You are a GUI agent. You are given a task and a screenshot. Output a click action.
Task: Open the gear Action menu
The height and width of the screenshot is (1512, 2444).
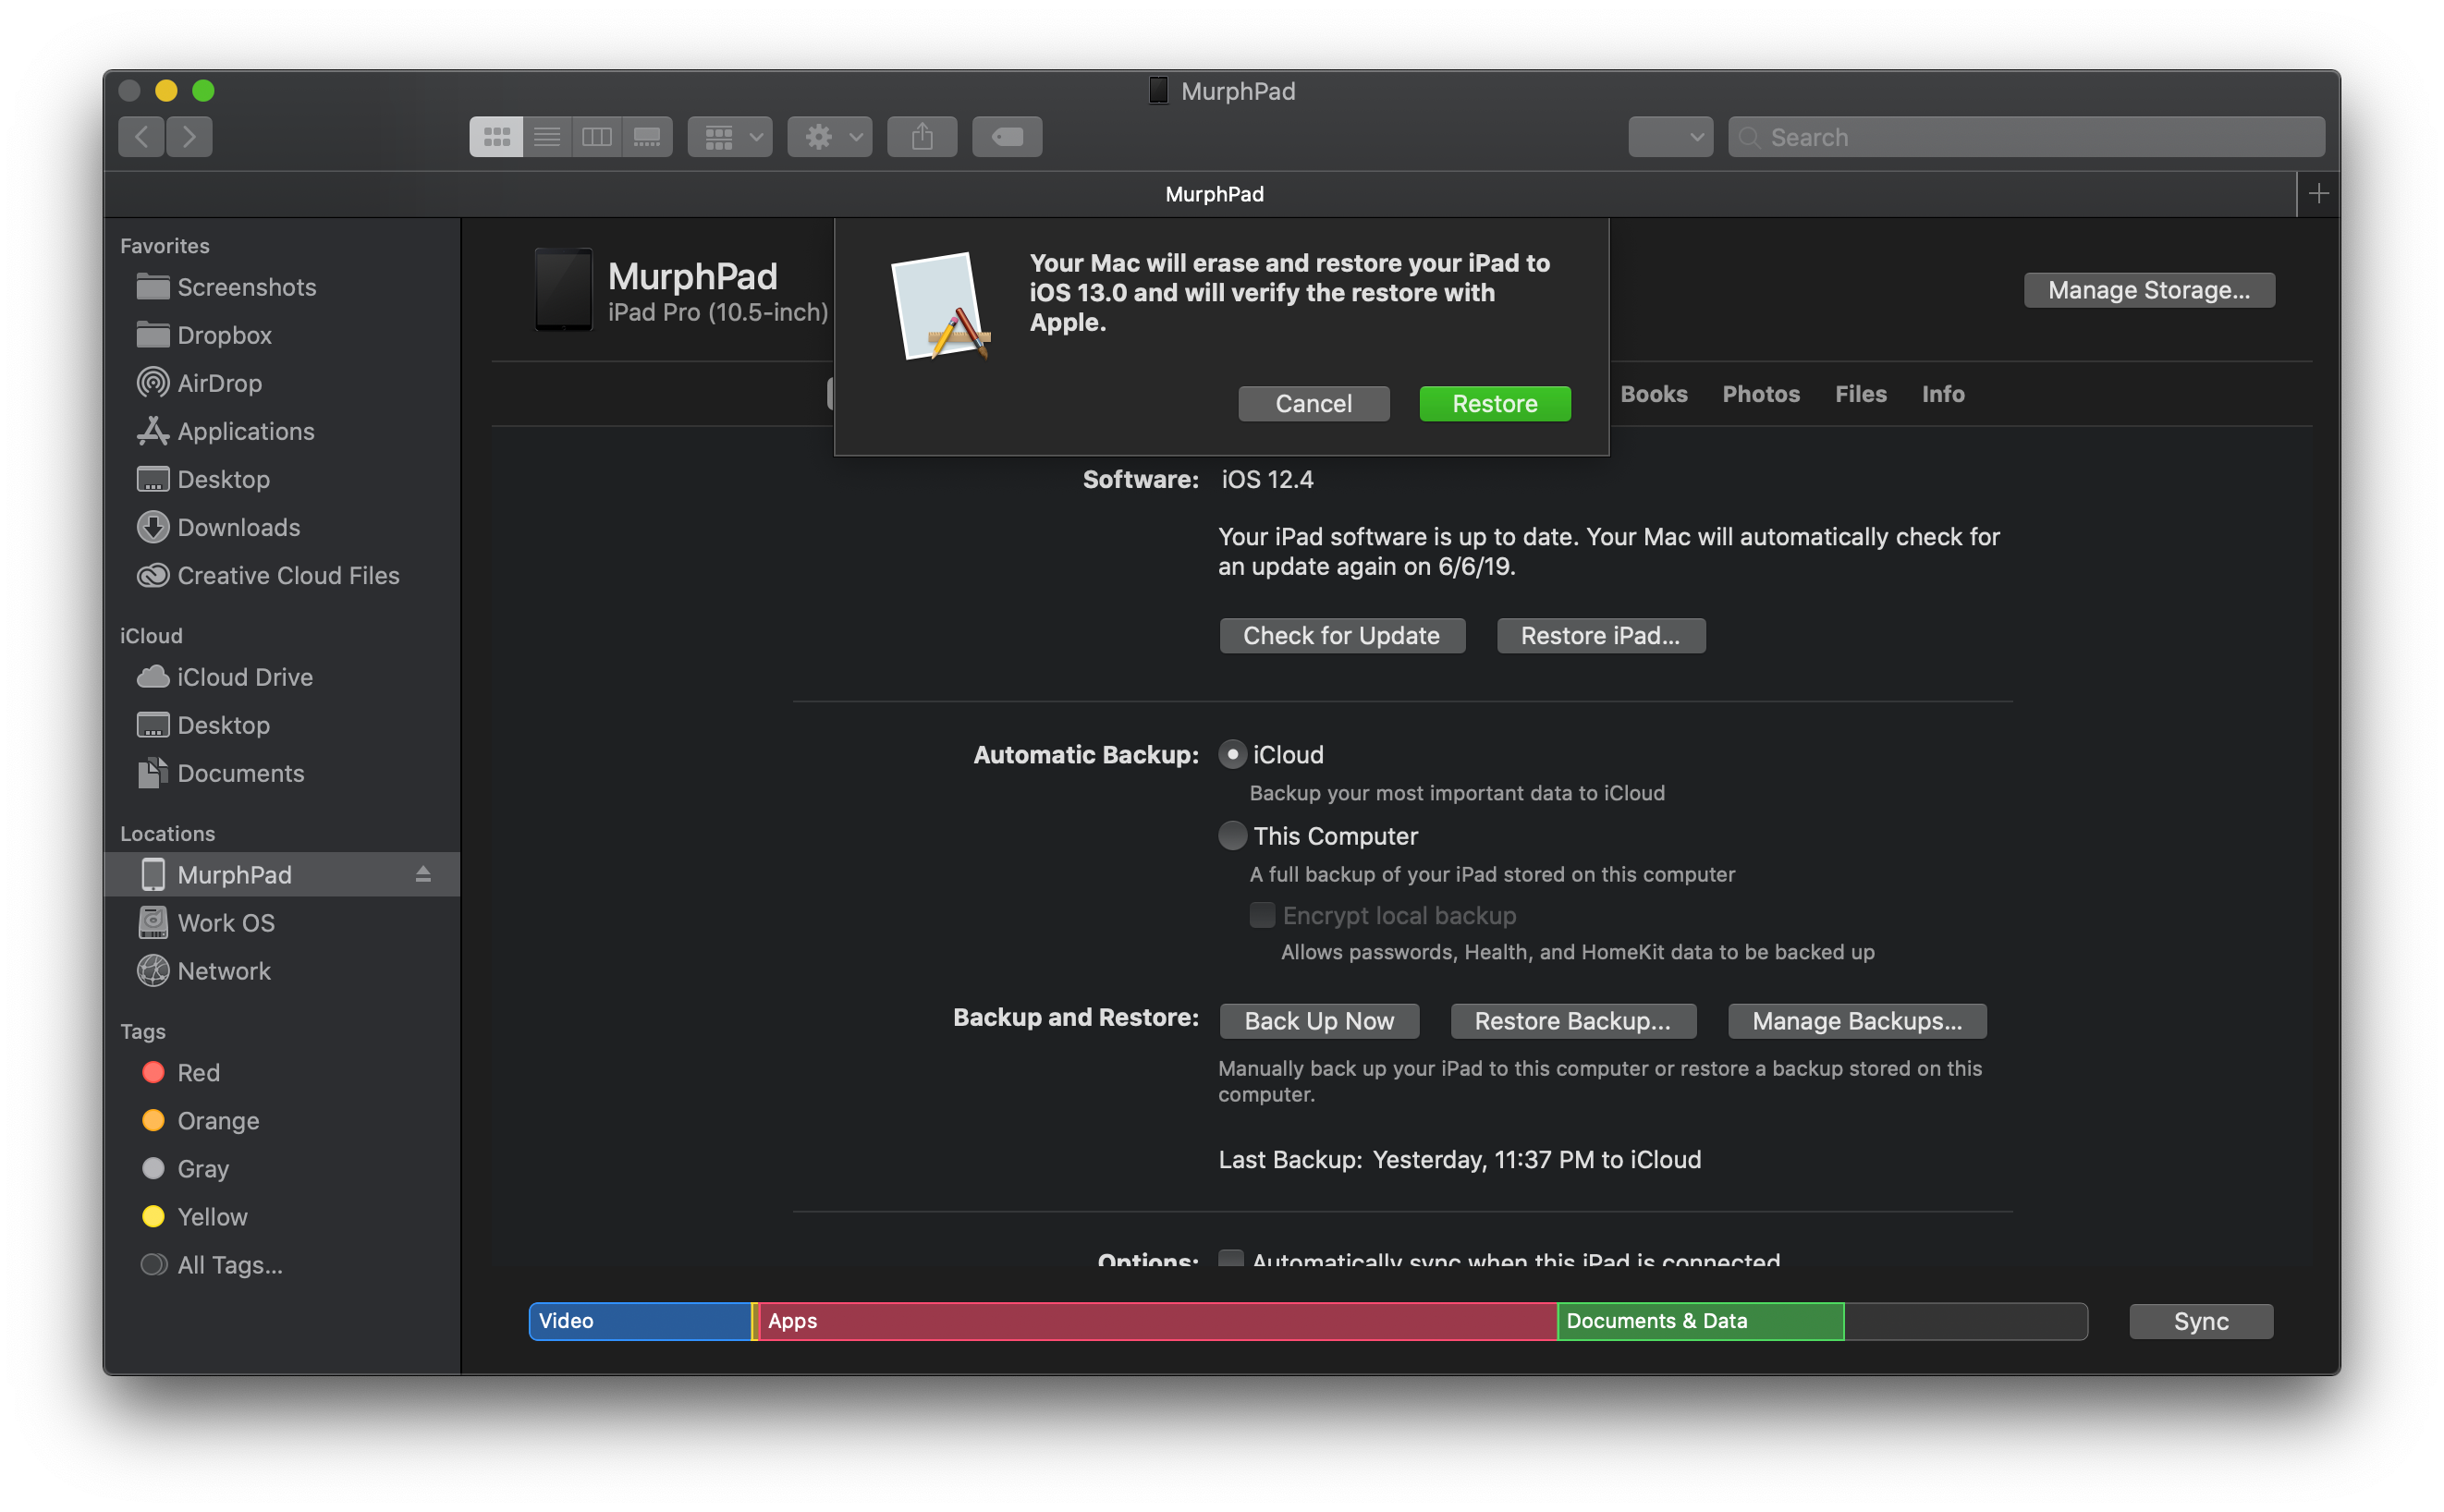click(x=830, y=137)
